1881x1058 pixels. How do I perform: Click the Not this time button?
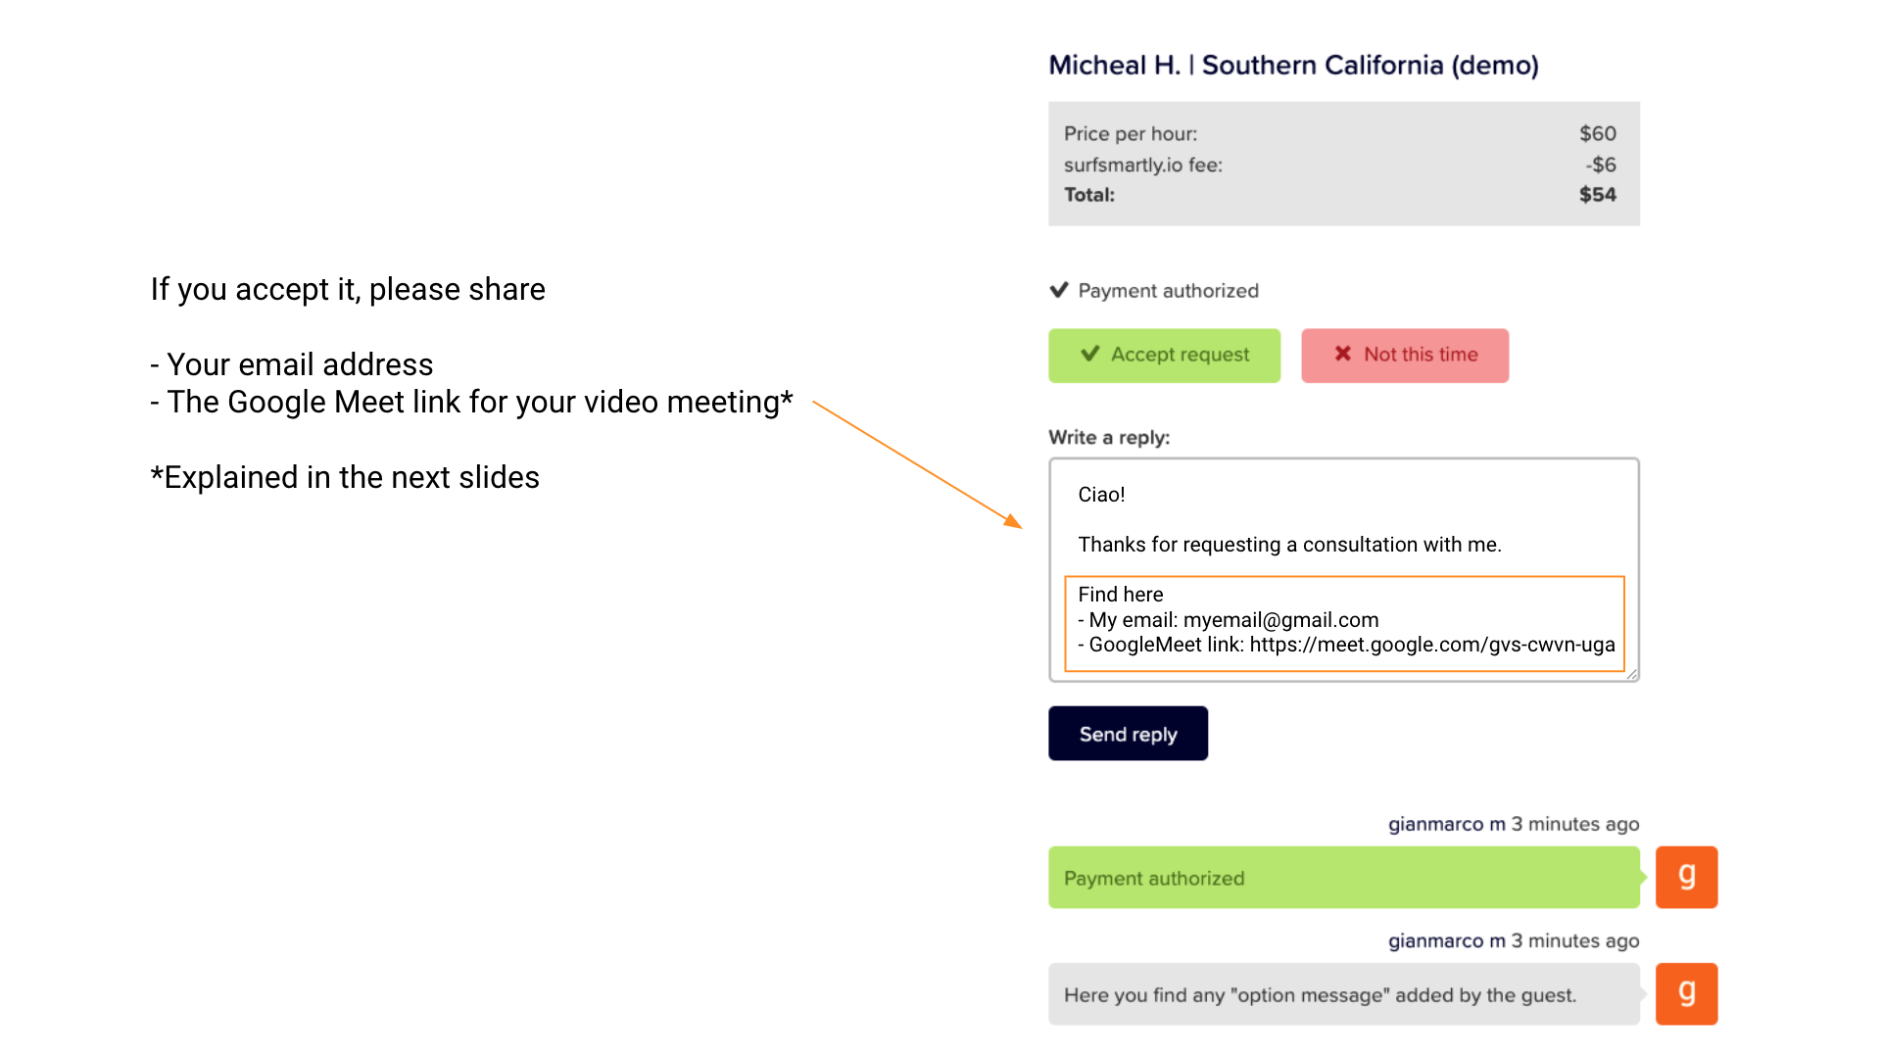tap(1404, 355)
